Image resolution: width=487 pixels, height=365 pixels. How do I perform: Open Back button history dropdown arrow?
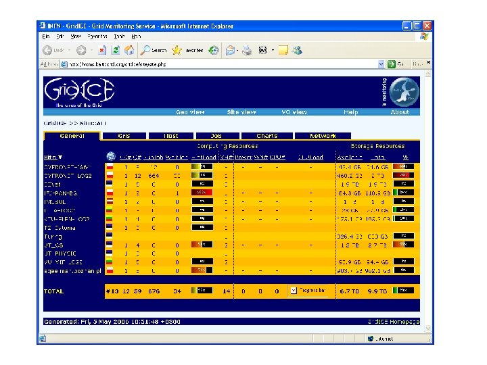pyautogui.click(x=69, y=50)
